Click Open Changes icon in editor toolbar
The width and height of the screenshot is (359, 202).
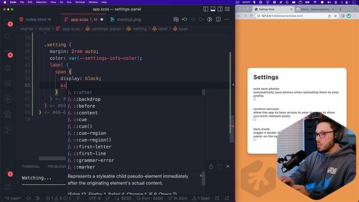(176, 20)
